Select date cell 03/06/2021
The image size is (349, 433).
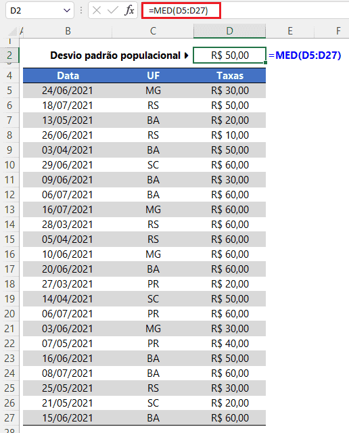pyautogui.click(x=68, y=329)
